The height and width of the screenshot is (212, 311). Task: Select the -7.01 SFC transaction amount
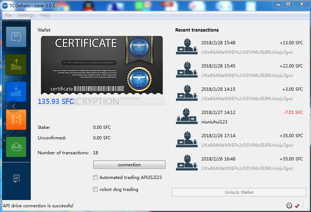[293, 113]
